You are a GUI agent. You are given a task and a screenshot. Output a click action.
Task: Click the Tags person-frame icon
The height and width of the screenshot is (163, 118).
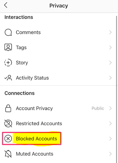[x=8, y=47]
